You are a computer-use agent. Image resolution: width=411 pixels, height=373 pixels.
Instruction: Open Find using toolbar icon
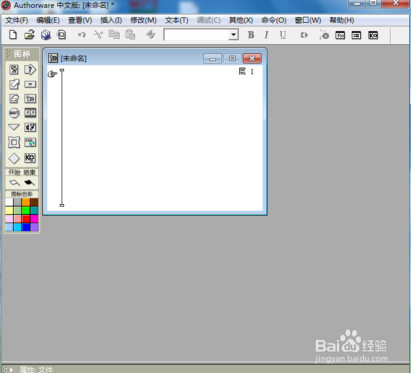[151, 34]
